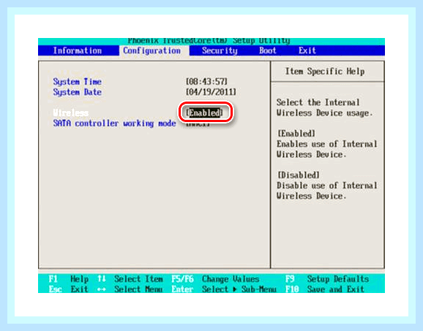Screen dimensions: 423x331
Task: Switch to the Security tab
Action: click(x=220, y=50)
